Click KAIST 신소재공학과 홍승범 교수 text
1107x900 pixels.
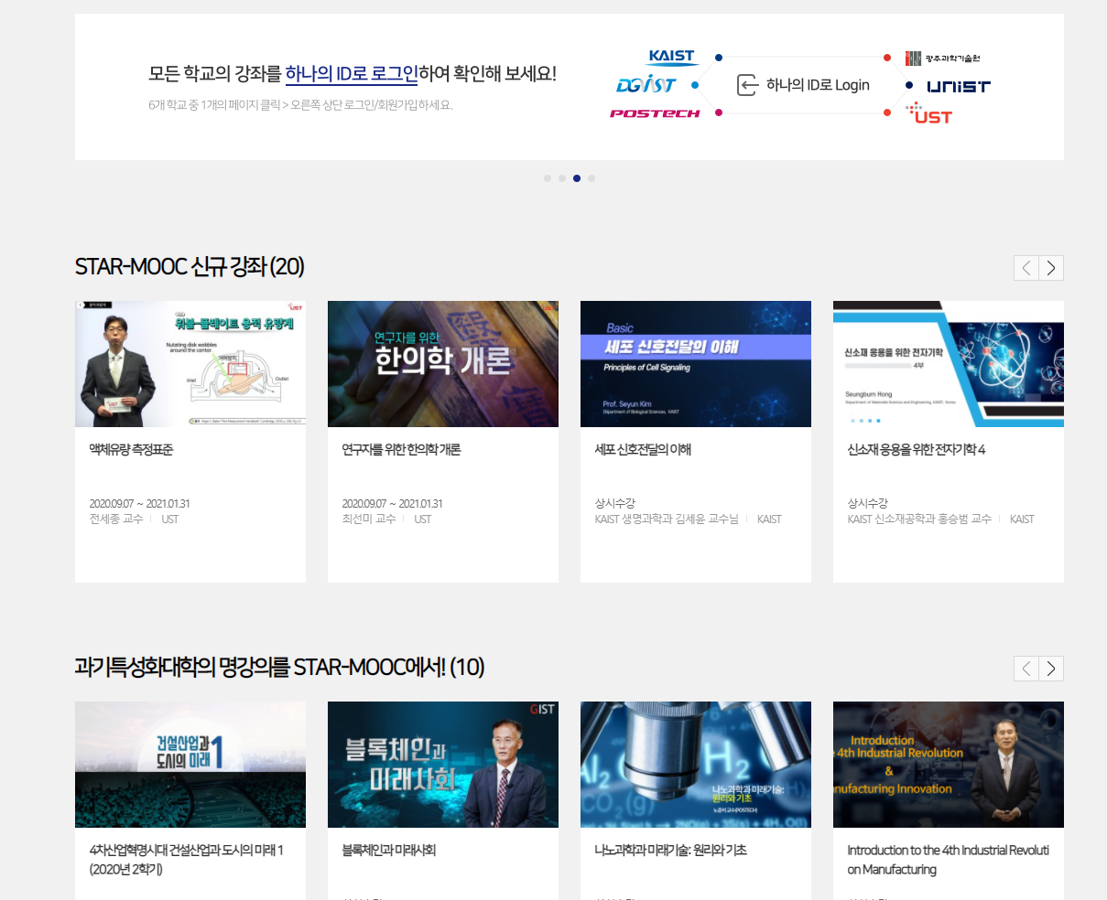[x=919, y=520]
